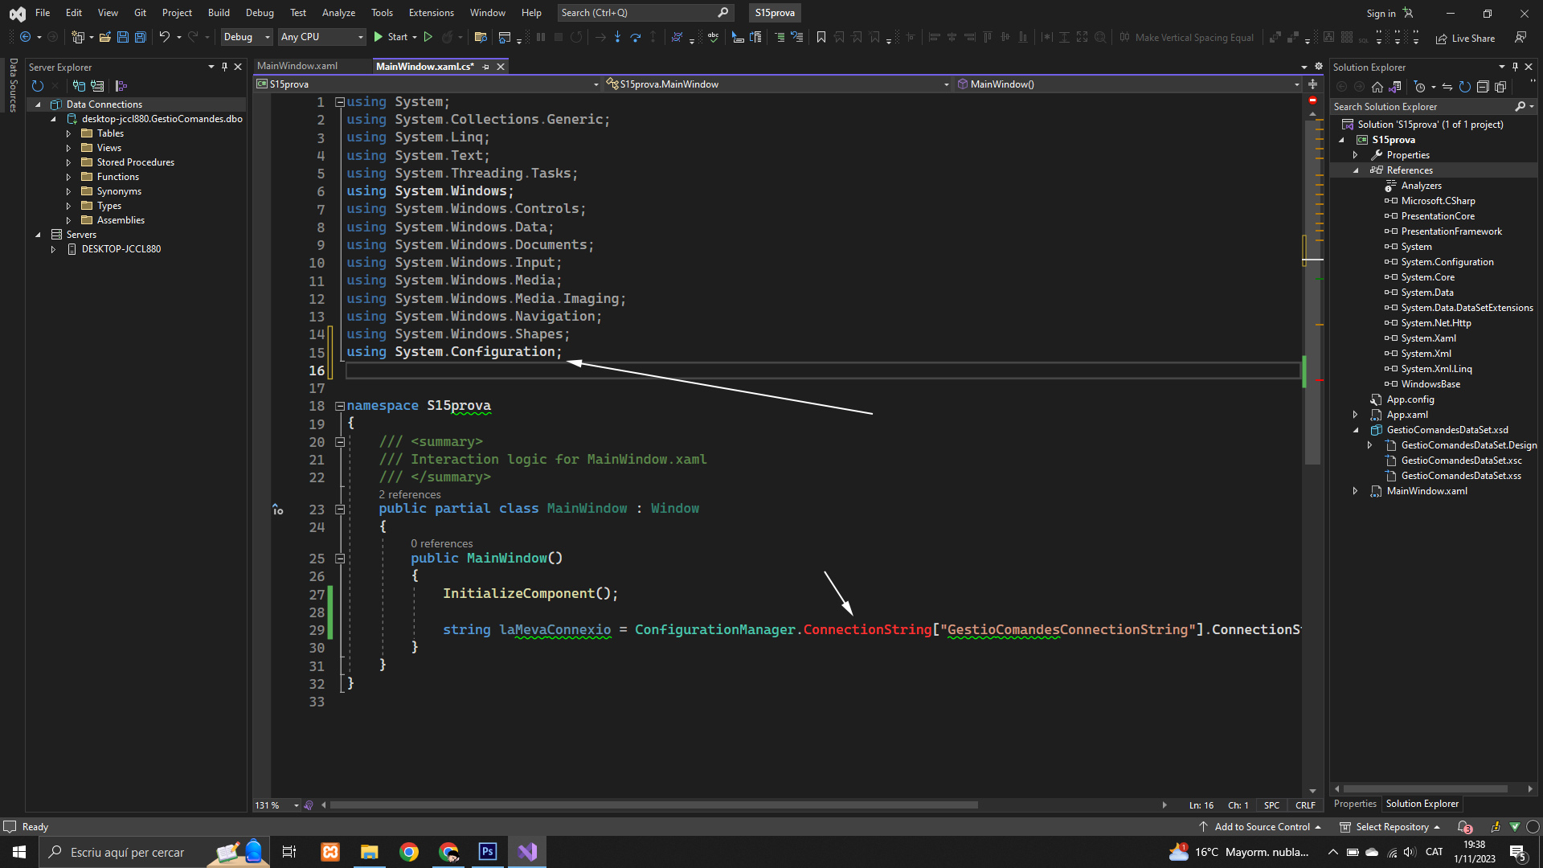The image size is (1543, 868).
Task: Switch to the MainWindow.xaml tab
Action: click(297, 66)
